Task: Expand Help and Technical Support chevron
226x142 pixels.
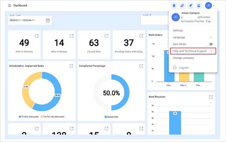Action: click(x=211, y=51)
